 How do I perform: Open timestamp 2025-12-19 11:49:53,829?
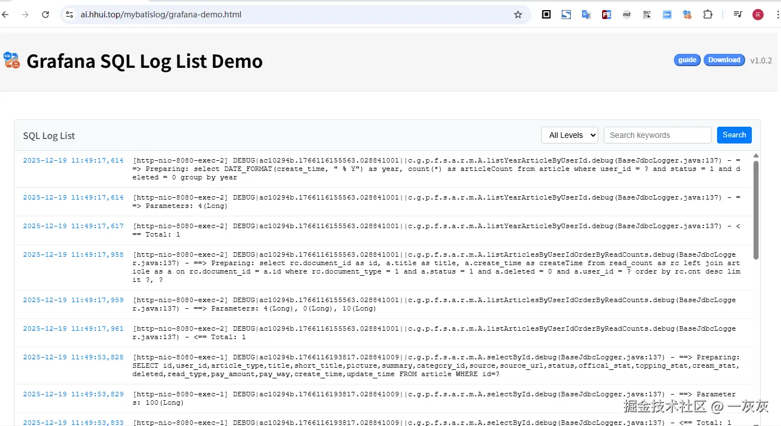73,394
